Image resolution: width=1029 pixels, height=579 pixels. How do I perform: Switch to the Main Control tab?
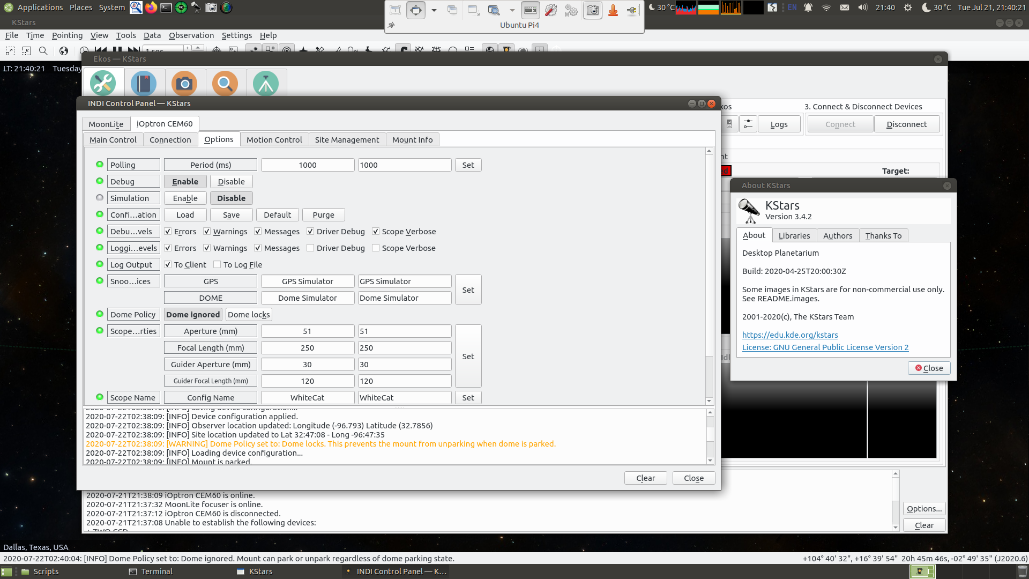[x=113, y=140]
